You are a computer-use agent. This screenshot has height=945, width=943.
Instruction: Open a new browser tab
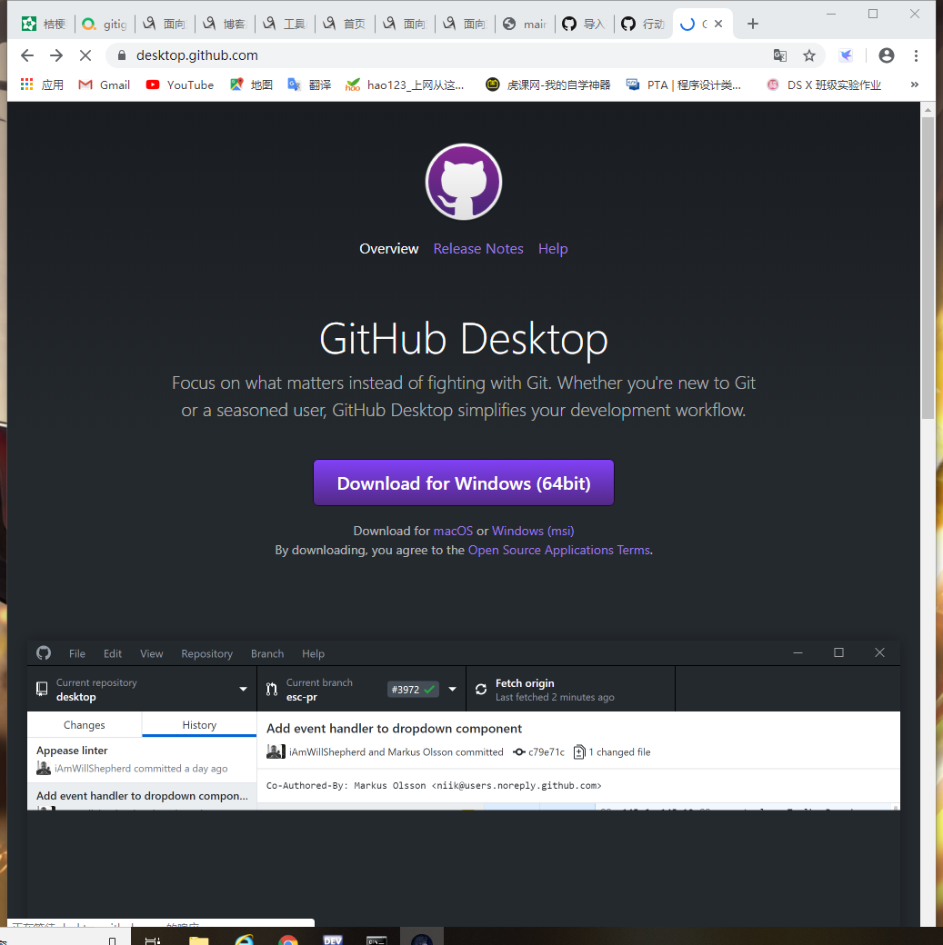[x=752, y=24]
